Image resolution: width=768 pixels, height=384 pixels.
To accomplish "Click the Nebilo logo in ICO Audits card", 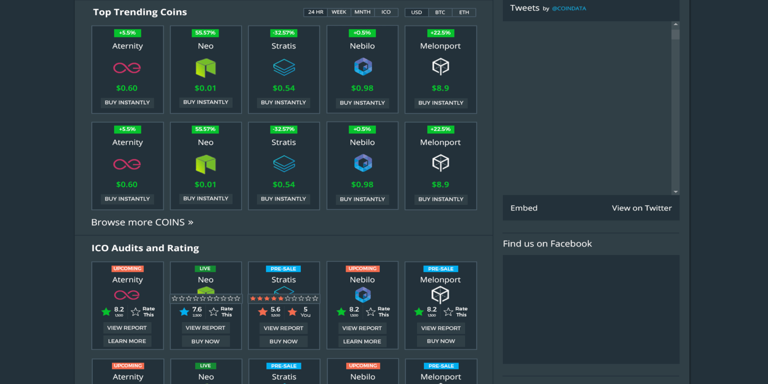I will (x=363, y=295).
